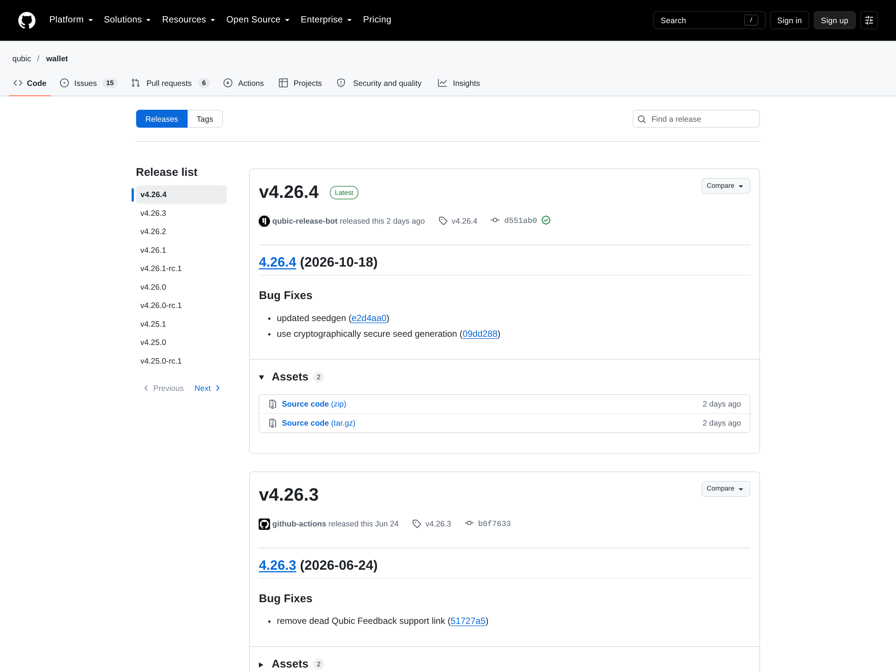This screenshot has height=672, width=896.
Task: Open commit link e2d4aa0
Action: (x=368, y=318)
